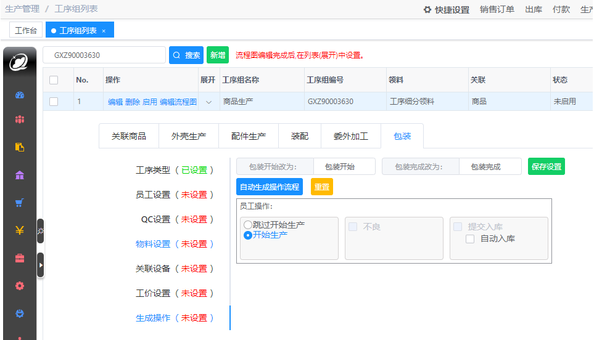Click the sparkle handle on the sidebar edge
The width and height of the screenshot is (594, 340).
pyautogui.click(x=41, y=231)
